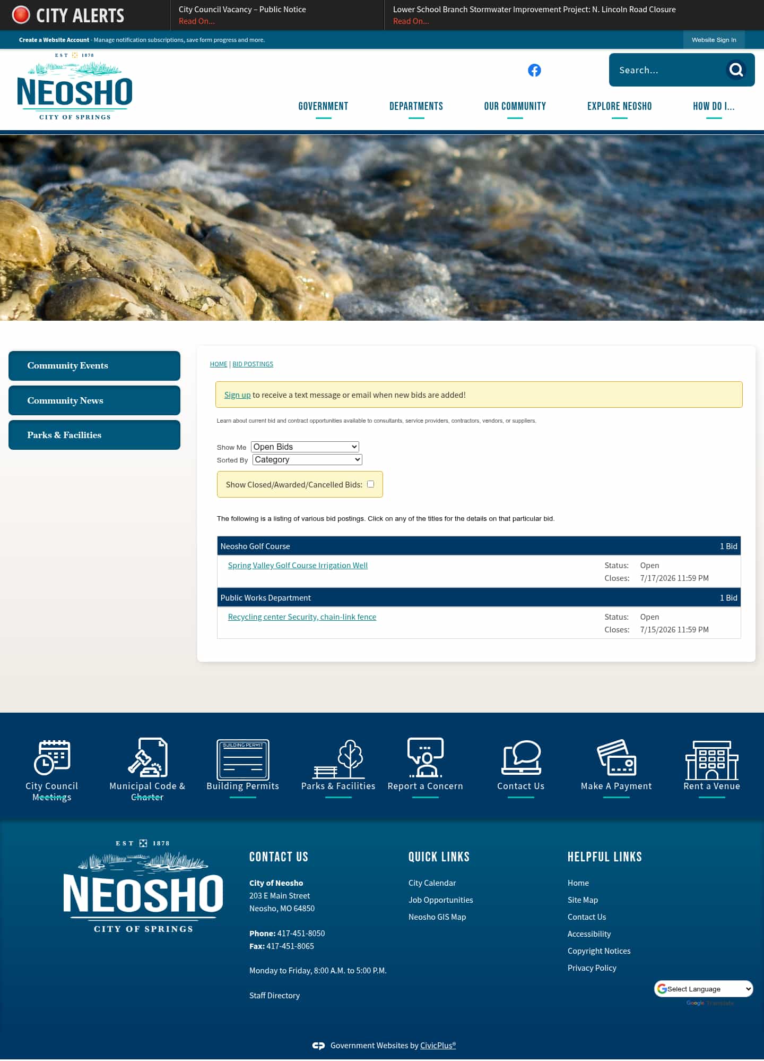The width and height of the screenshot is (764, 1061).
Task: Open the Departments menu
Action: pos(416,106)
